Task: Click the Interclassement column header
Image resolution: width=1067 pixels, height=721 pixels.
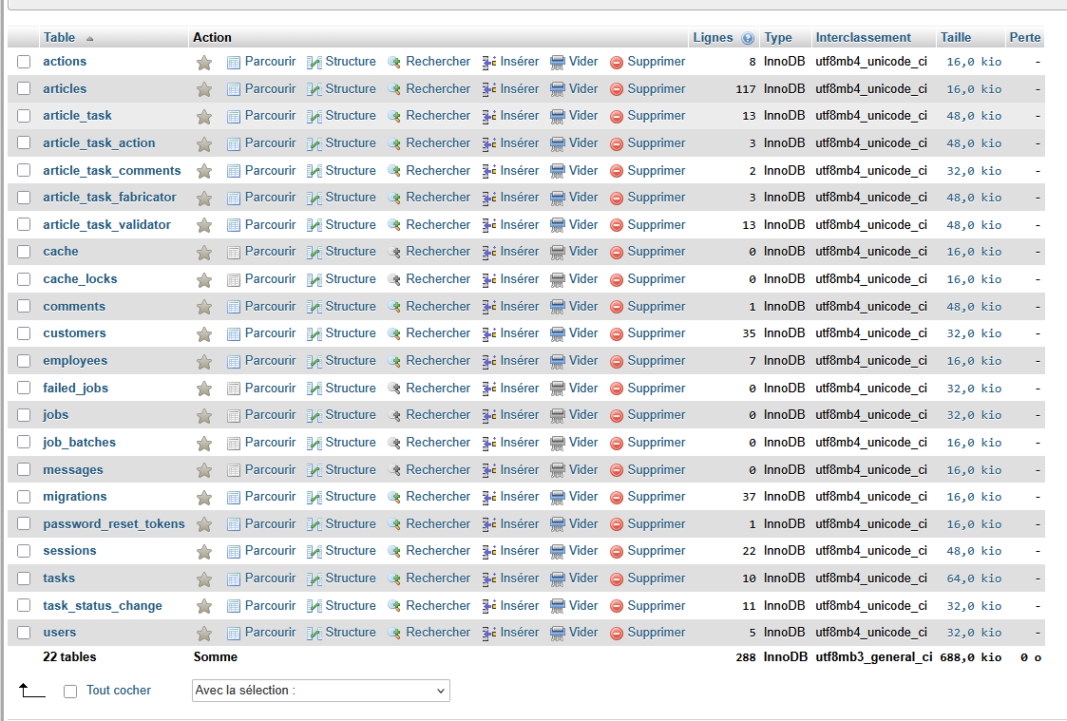Action: tap(863, 38)
